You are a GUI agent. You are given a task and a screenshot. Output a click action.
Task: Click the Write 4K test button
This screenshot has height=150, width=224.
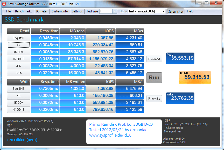point(19,96)
